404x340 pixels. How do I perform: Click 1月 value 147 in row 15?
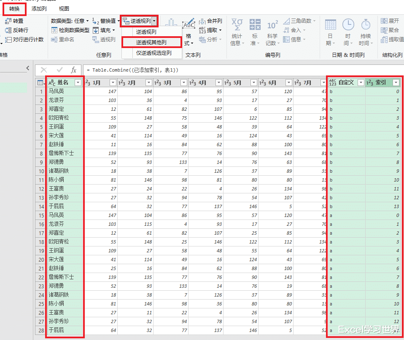[x=101, y=215]
